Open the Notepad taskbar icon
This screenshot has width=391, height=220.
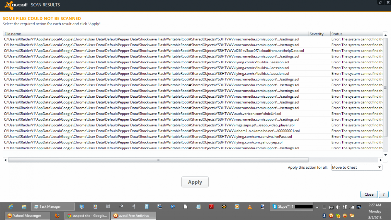(x=198, y=207)
